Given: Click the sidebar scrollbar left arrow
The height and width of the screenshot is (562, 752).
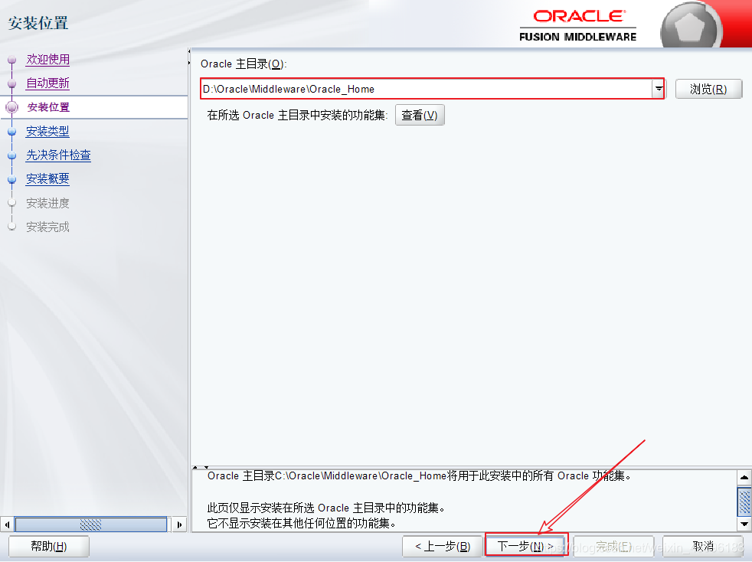Looking at the screenshot, I should tap(7, 524).
